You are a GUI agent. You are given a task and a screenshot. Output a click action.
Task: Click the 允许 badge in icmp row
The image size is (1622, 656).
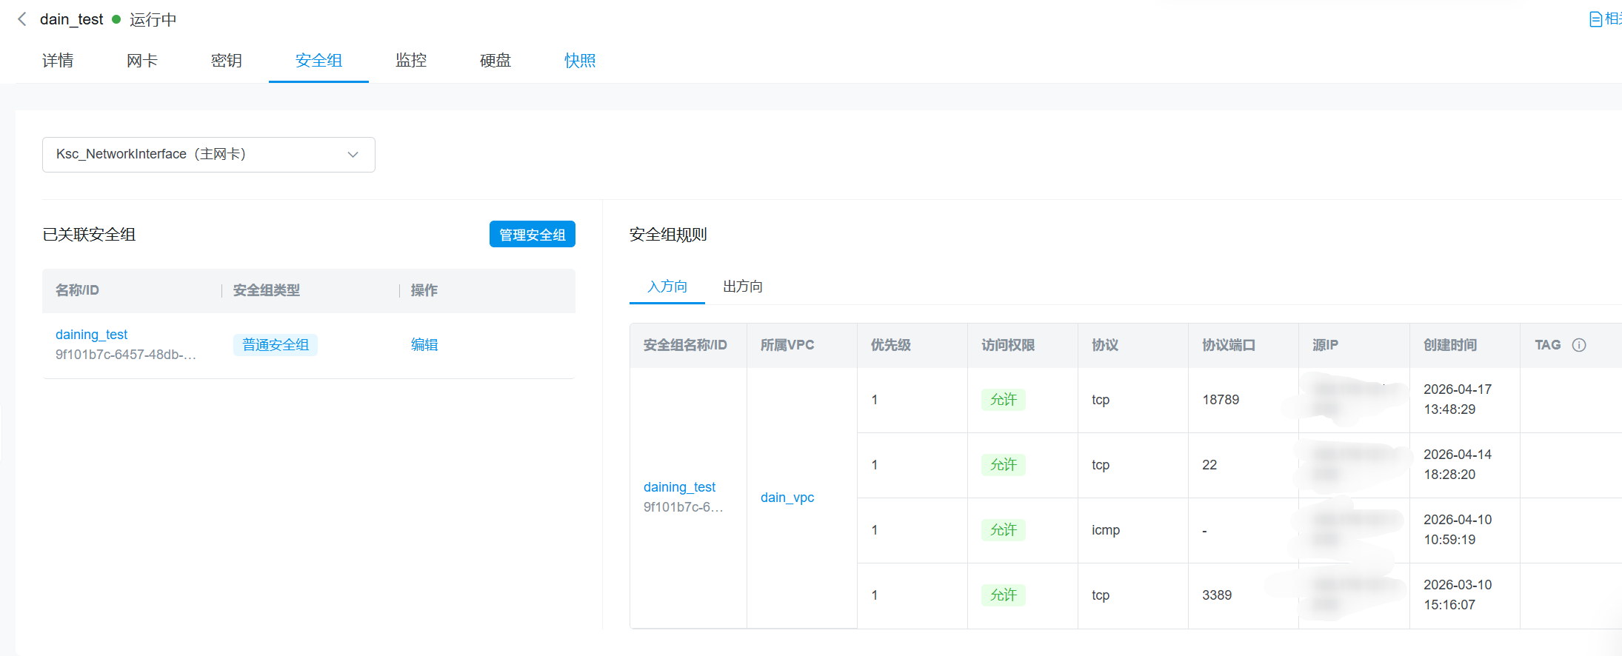pos(1004,530)
